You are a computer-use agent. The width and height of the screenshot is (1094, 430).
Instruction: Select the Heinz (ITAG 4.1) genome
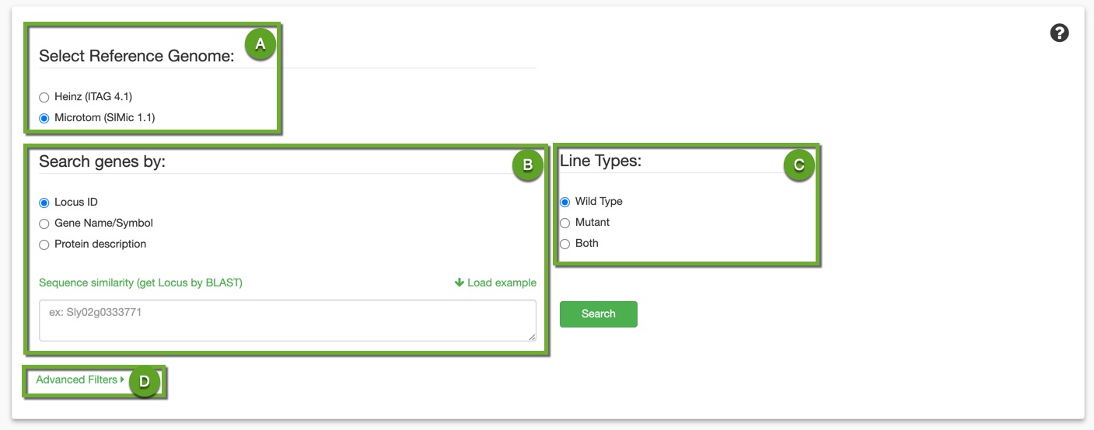[44, 97]
